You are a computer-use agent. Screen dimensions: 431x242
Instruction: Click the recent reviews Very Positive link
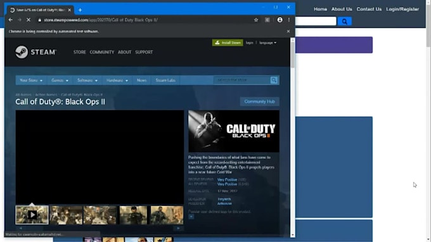(227, 180)
